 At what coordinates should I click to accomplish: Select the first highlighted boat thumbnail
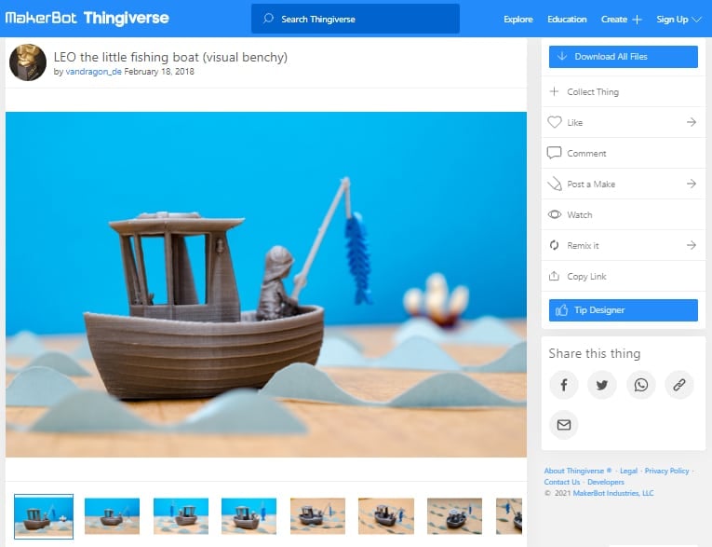click(x=44, y=516)
